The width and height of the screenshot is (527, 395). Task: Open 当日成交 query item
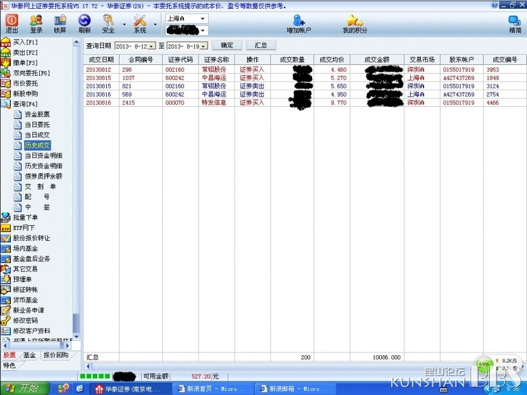37,135
